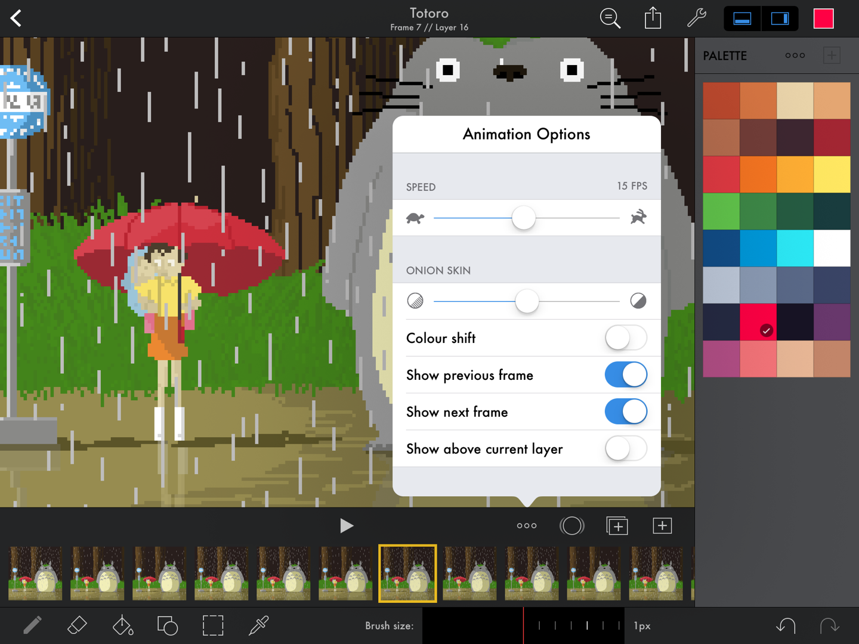
Task: Pick the bright orange palette swatch
Action: click(758, 175)
